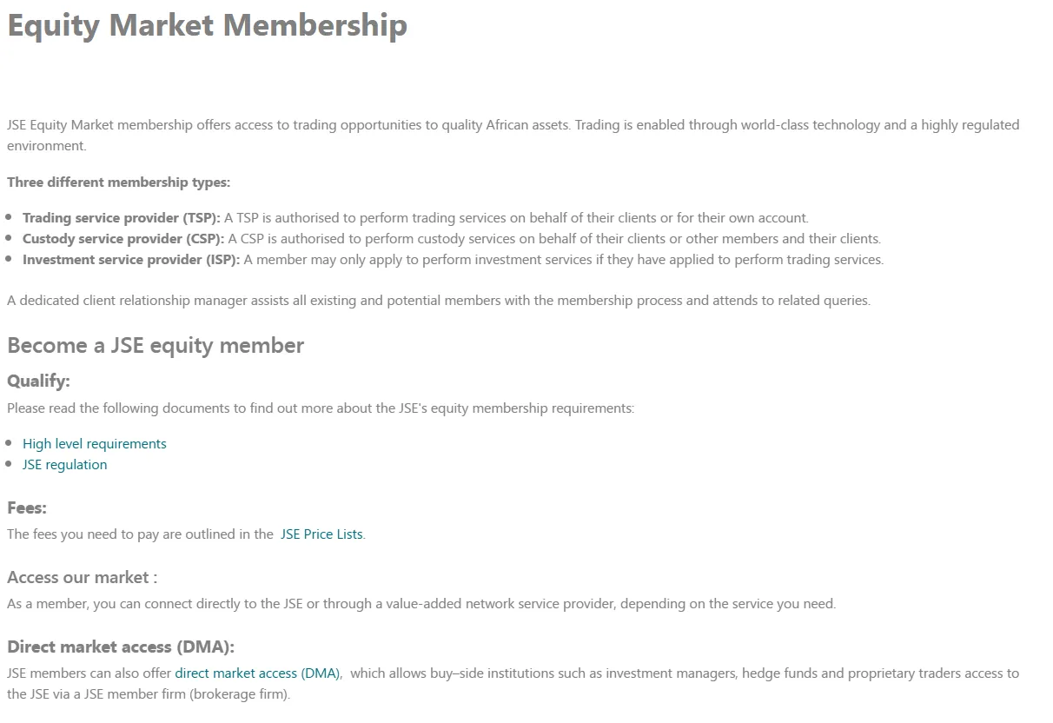
Task: Click the Access our market heading
Action: (83, 578)
